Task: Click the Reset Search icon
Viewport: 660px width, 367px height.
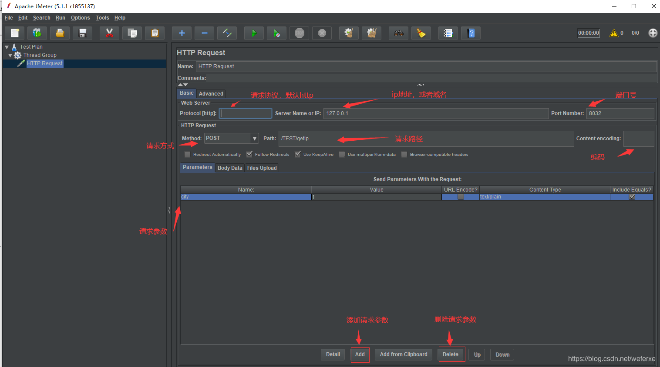Action: pos(421,33)
